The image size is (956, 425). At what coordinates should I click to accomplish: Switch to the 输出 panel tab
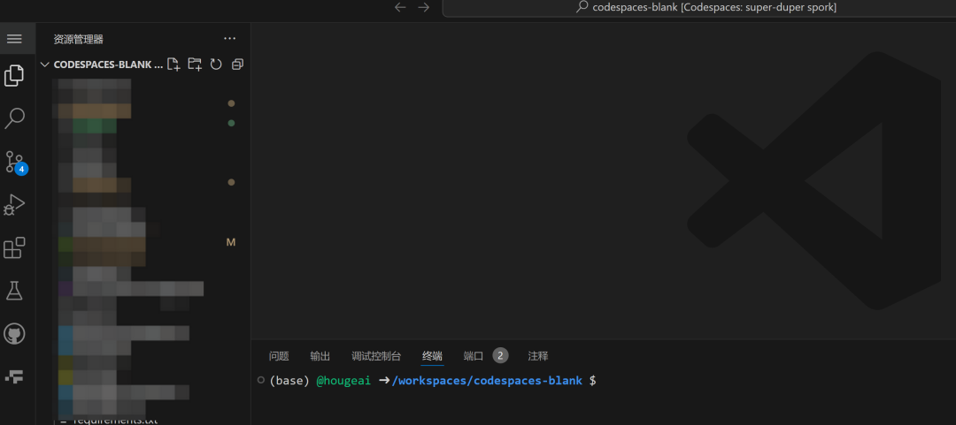(320, 356)
